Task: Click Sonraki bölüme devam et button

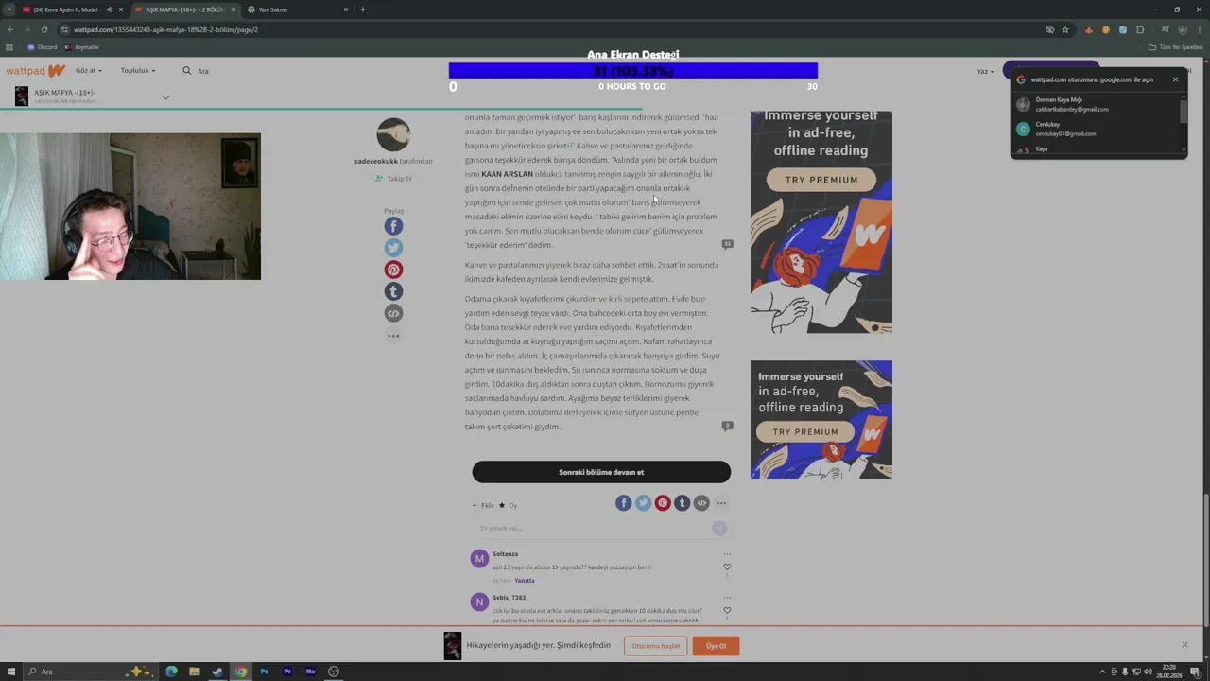Action: pyautogui.click(x=601, y=472)
